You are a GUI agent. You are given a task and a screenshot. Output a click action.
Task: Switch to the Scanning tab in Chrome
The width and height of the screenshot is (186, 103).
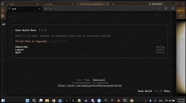click(x=57, y=4)
